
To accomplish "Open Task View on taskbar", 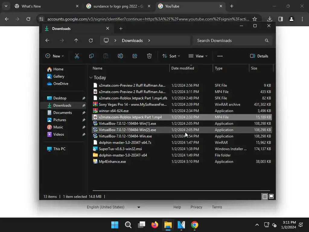I will pyautogui.click(x=142, y=225).
